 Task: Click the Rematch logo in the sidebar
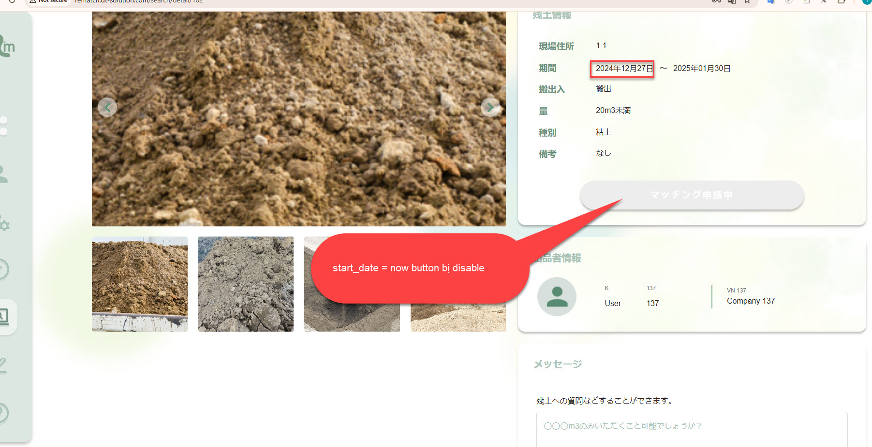[x=7, y=46]
